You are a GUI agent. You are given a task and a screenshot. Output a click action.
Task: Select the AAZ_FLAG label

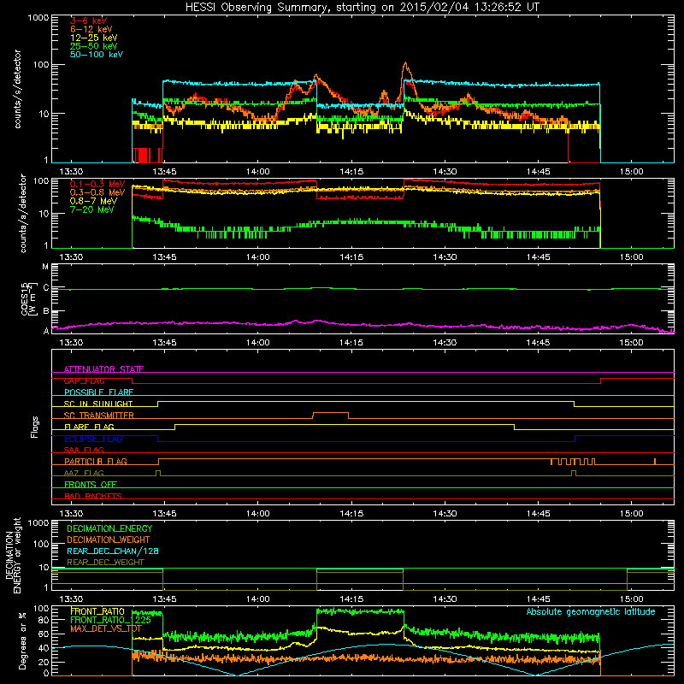[84, 473]
